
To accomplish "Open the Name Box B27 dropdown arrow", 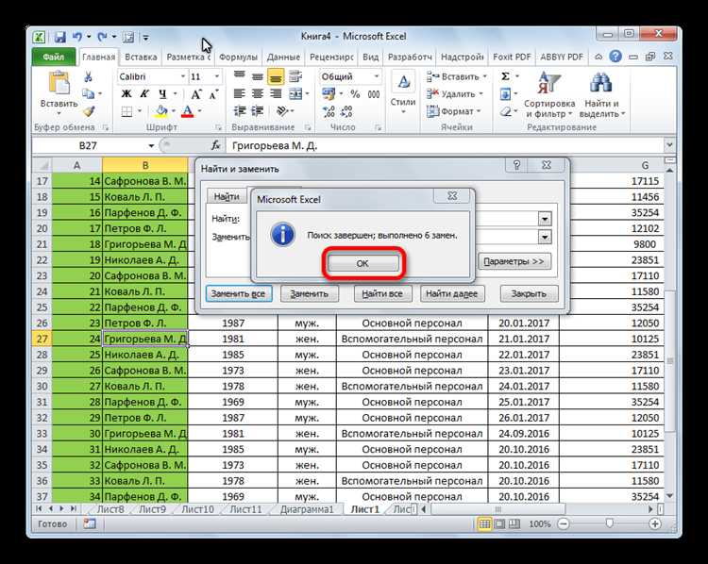I will coord(151,145).
